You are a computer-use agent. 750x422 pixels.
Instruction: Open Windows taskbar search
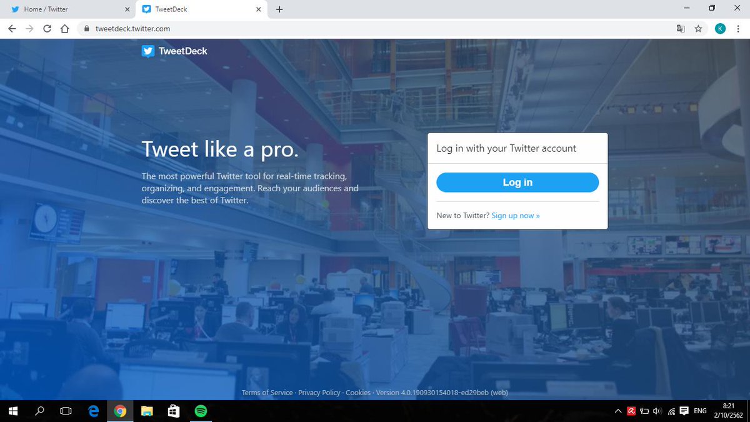pyautogui.click(x=39, y=411)
